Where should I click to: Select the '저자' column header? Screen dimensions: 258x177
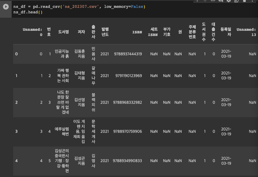pos(81,32)
